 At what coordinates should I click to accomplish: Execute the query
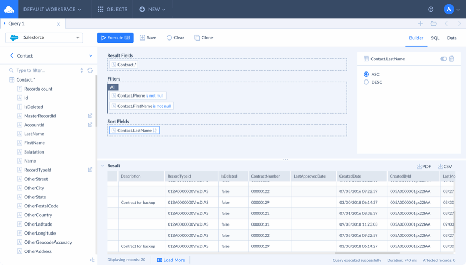[115, 38]
